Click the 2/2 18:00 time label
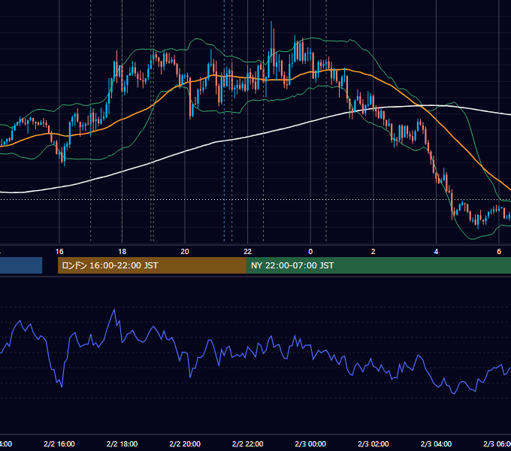This screenshot has width=511, height=451. [122, 443]
